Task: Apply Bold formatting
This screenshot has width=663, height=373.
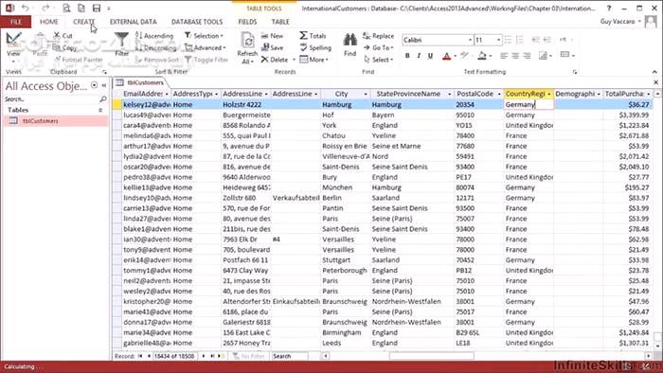Action: [x=407, y=55]
